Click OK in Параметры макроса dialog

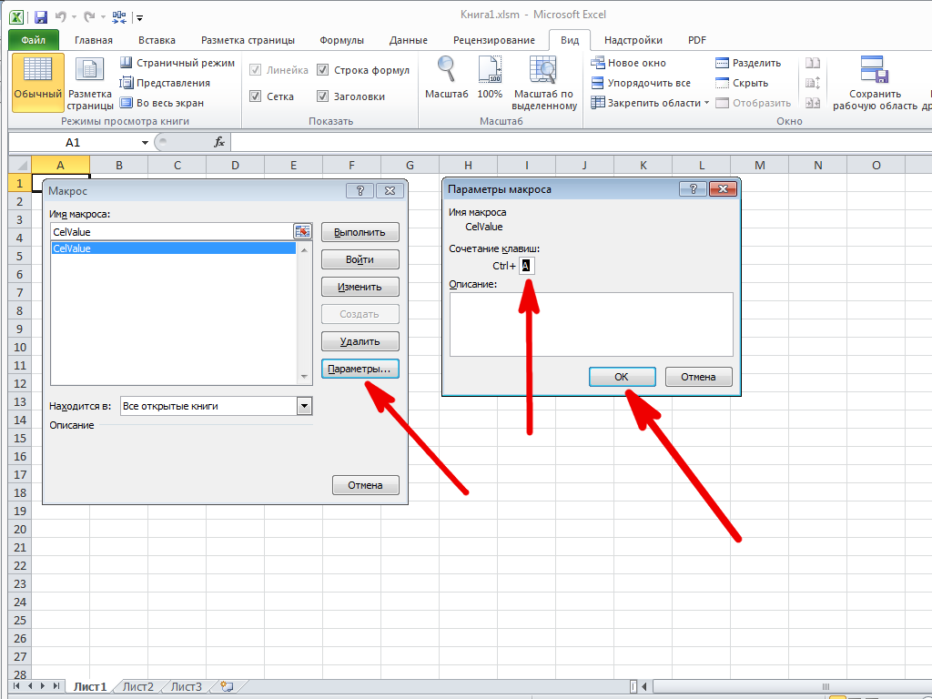pos(622,376)
